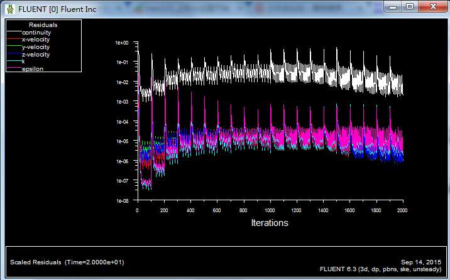Maximize the FLUENT graphics window
The width and height of the screenshot is (450, 280).
pyautogui.click(x=409, y=6)
